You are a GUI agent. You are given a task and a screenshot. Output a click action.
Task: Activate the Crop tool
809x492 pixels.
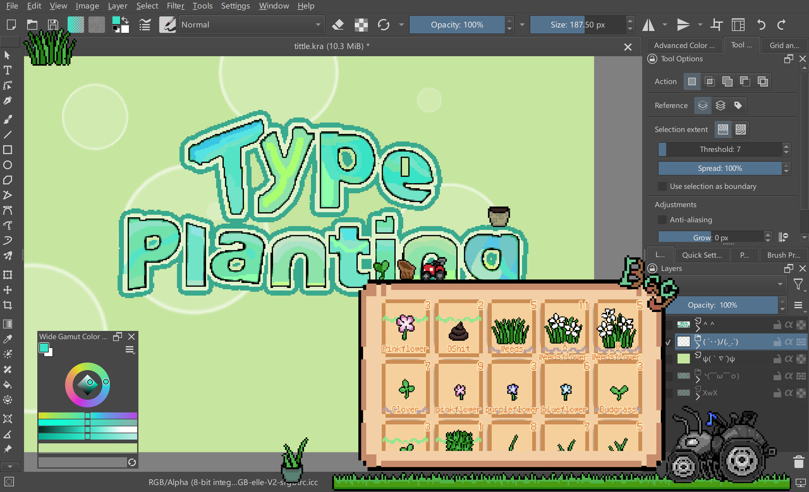point(7,305)
